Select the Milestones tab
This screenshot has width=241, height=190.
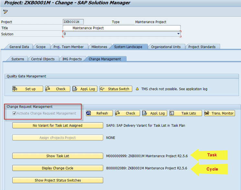(99, 47)
